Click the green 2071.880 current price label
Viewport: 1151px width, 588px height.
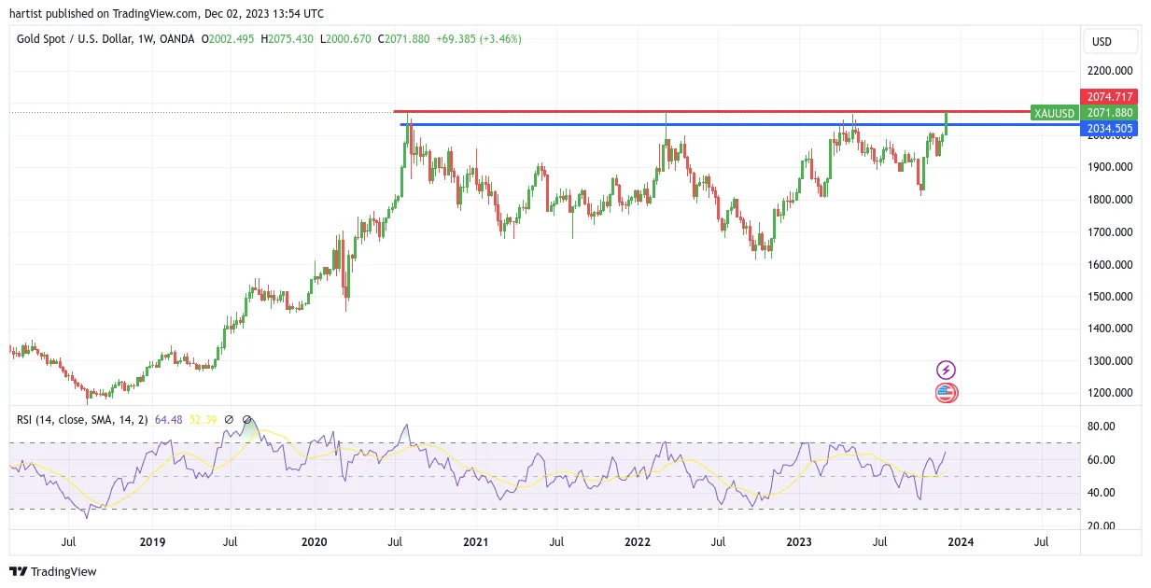coord(1109,113)
